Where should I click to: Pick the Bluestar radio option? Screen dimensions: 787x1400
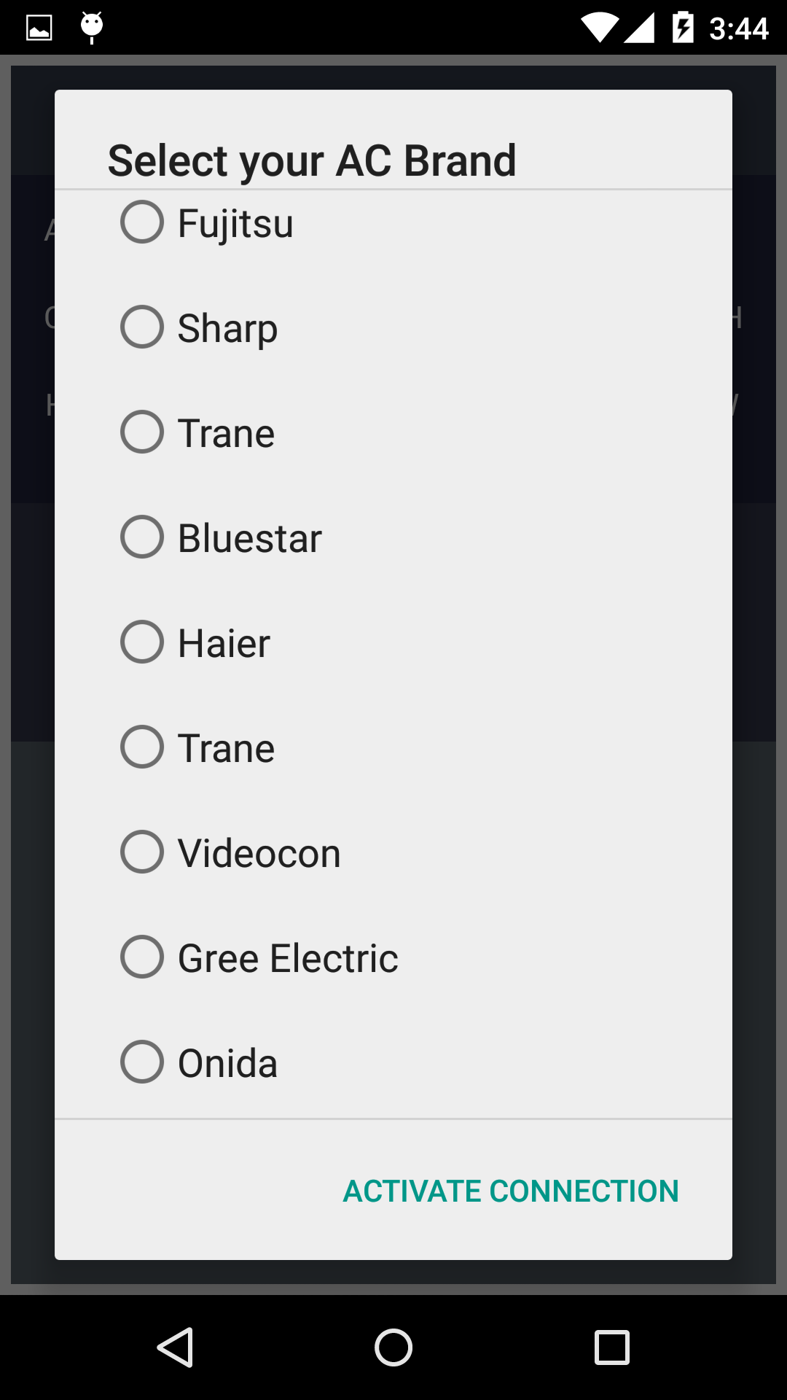(142, 537)
